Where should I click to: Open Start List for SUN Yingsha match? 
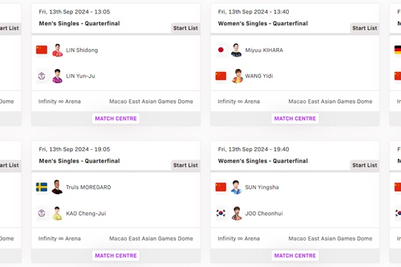tap(365, 165)
